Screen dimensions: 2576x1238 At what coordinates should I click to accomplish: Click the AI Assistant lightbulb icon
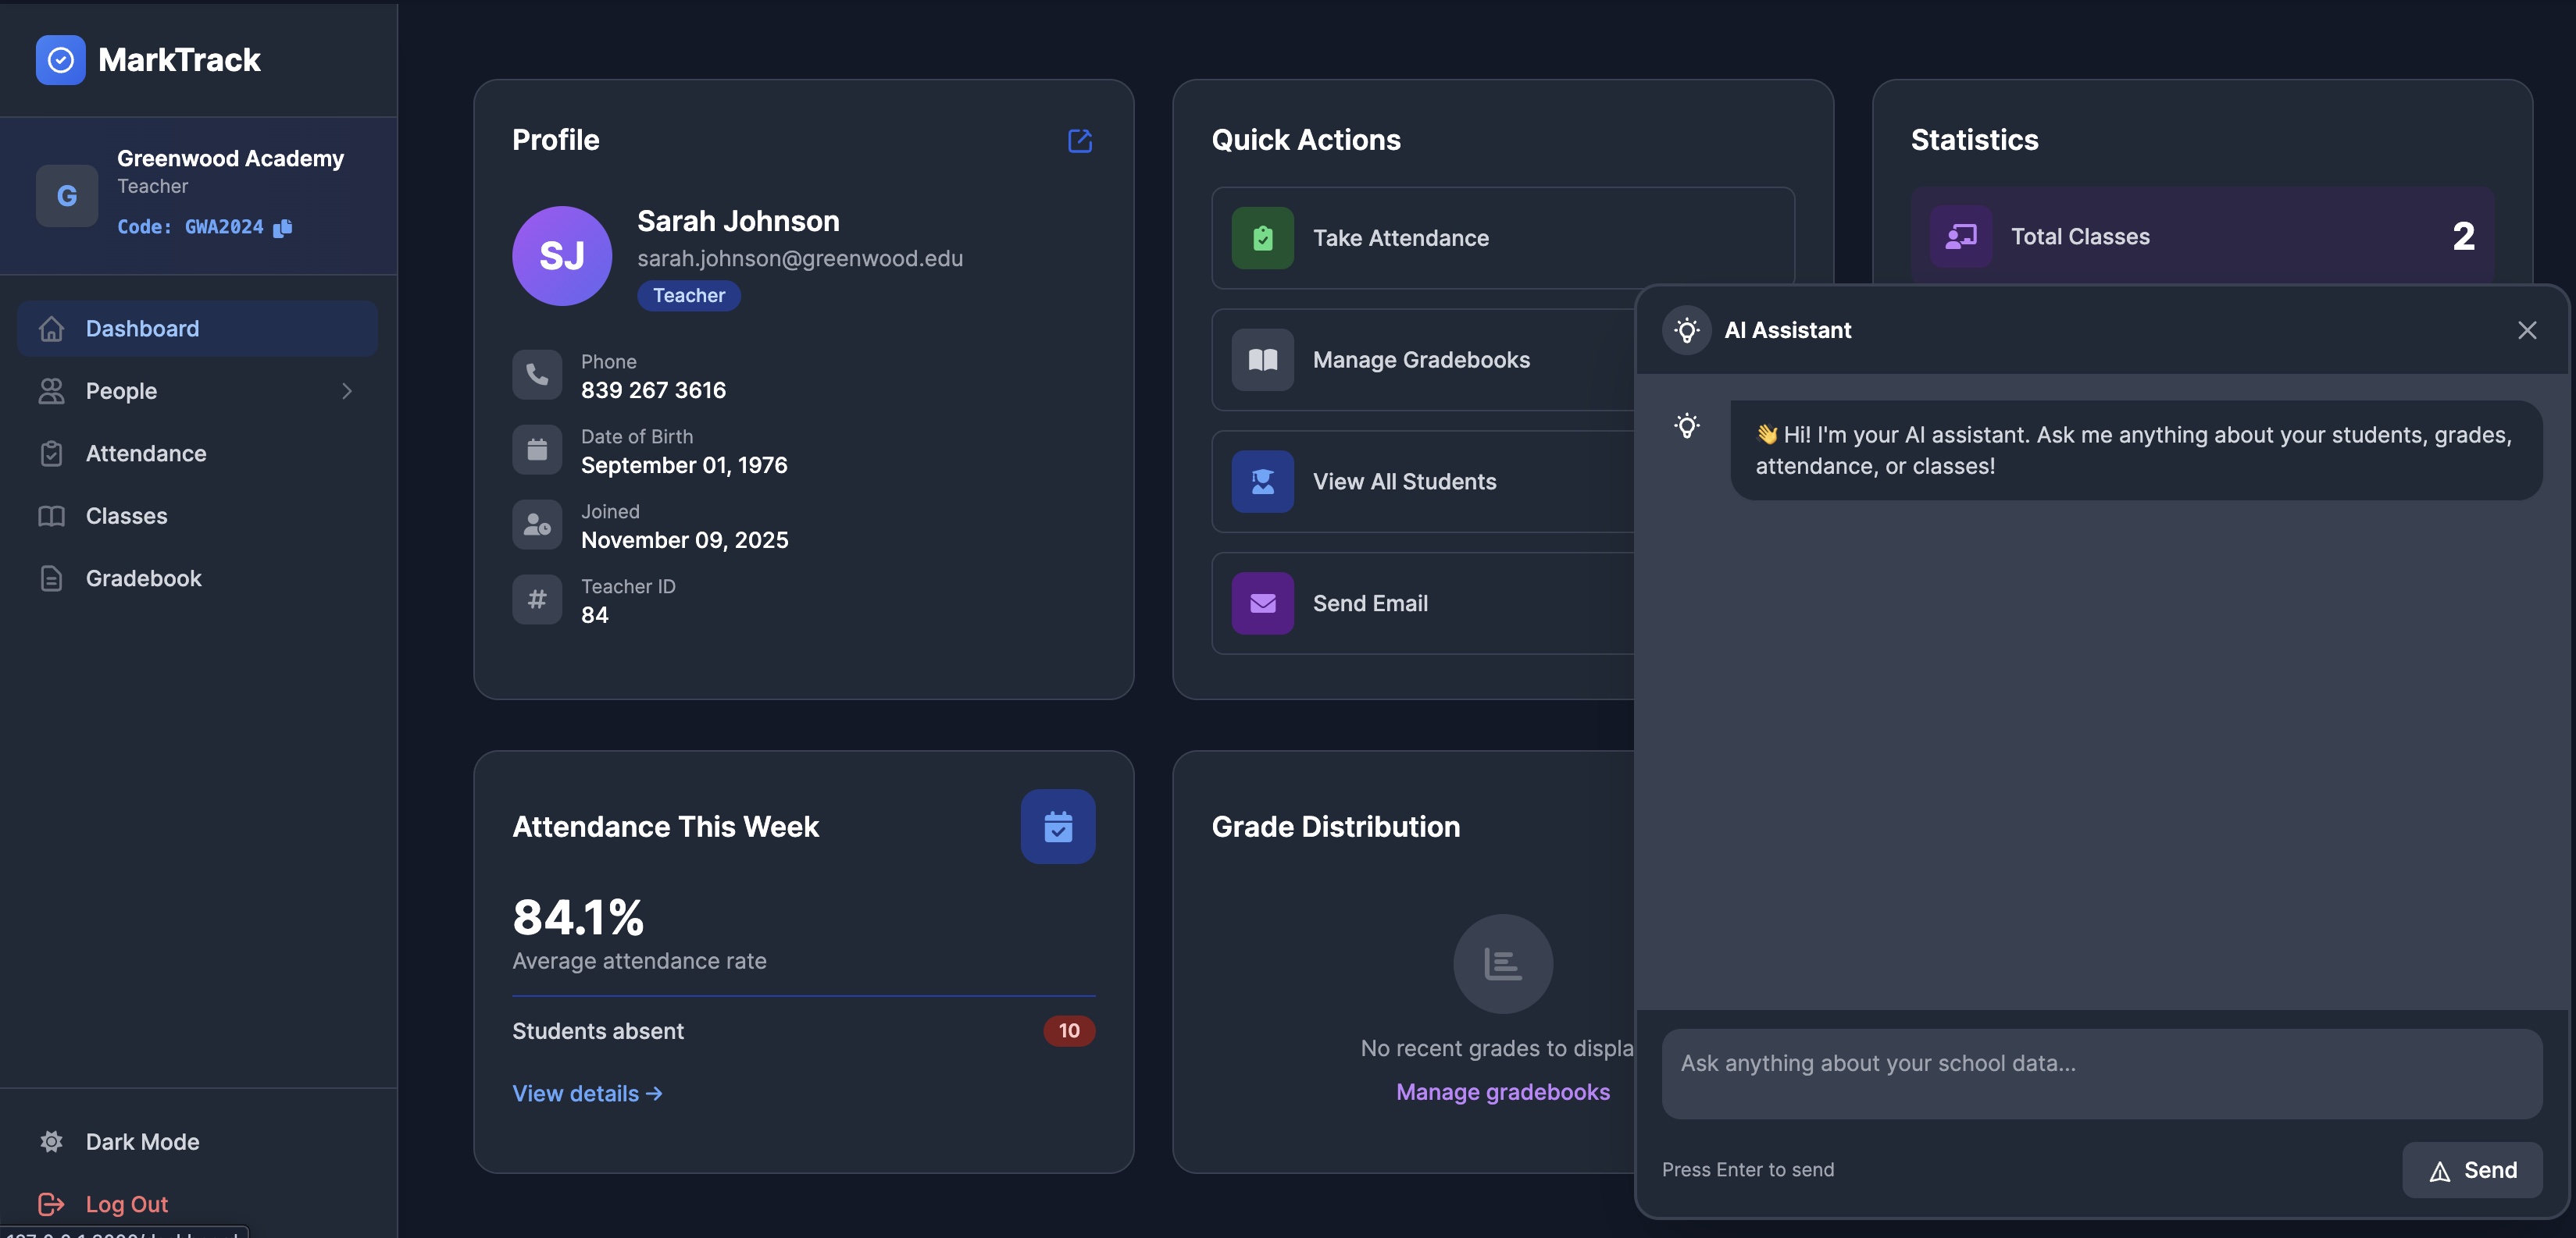click(x=1687, y=329)
